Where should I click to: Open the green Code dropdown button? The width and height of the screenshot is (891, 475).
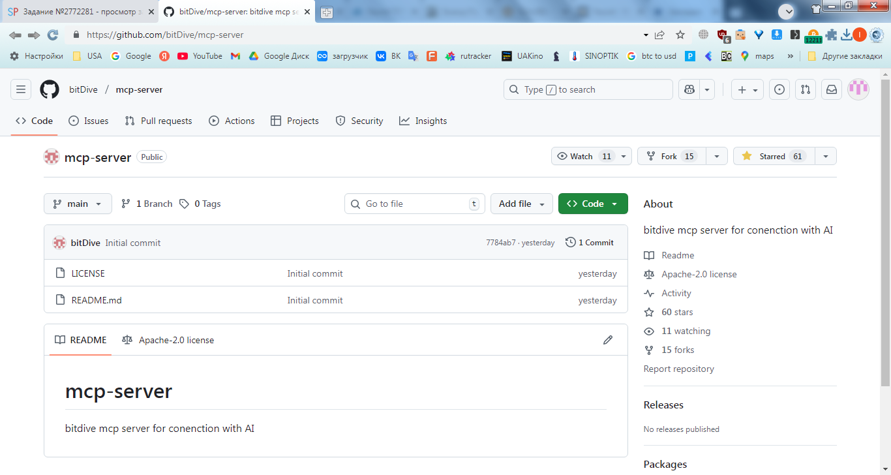coord(593,204)
